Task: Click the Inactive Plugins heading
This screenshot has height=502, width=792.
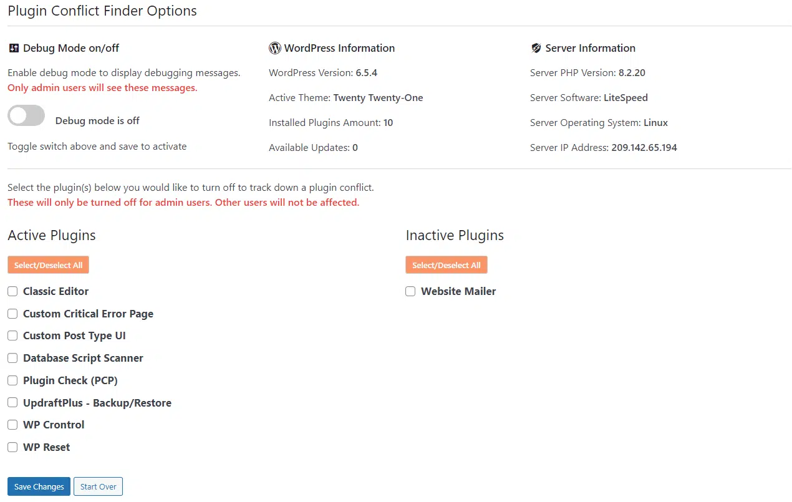Action: [x=455, y=235]
